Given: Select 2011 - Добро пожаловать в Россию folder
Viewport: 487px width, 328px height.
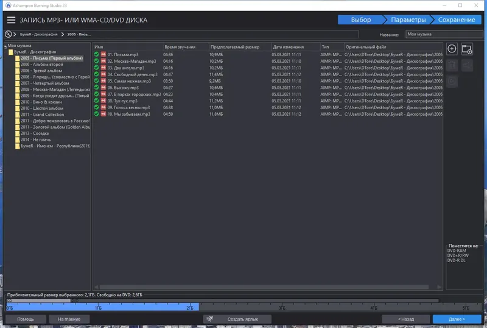Looking at the screenshot, I should click(x=55, y=121).
